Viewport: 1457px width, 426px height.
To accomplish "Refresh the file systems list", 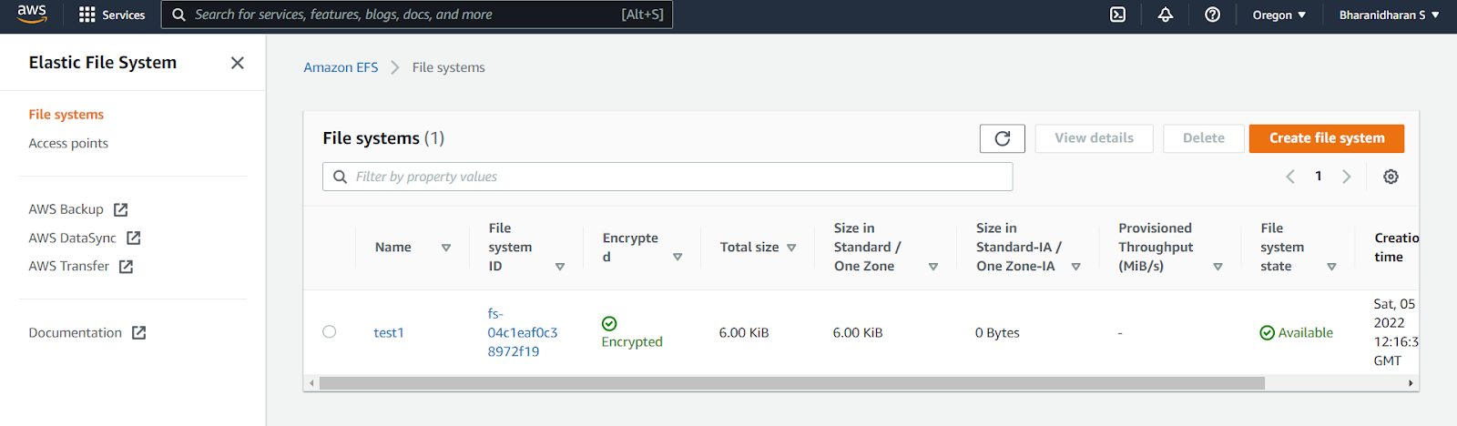I will click(x=1003, y=138).
